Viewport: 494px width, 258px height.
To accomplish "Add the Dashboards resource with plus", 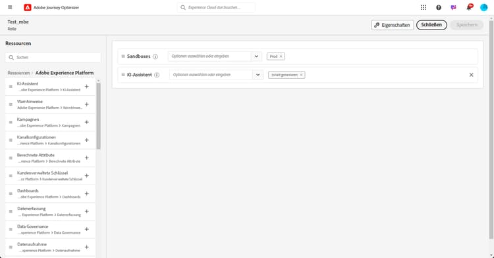I will point(87,194).
